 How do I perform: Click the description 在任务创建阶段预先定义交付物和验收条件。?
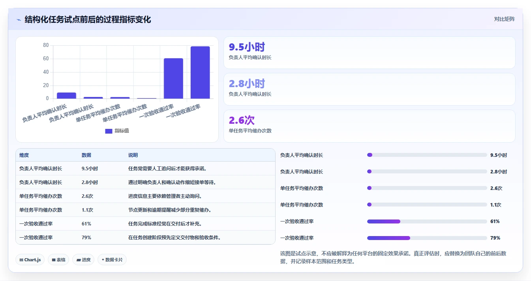[174, 238]
